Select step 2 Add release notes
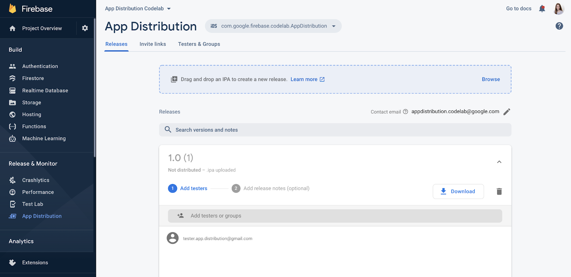The image size is (571, 277). (x=271, y=188)
